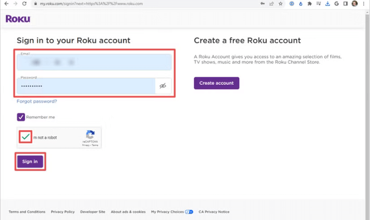Image resolution: width=370 pixels, height=220 pixels.
Task: Click the Create account button
Action: 216,83
